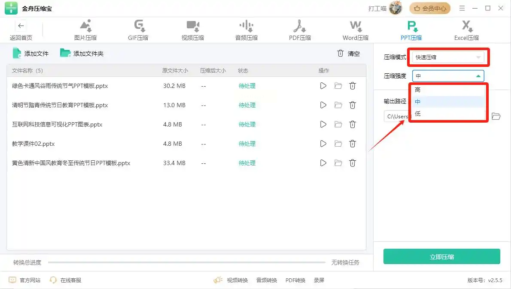Click 无转换任务 status text
Screen dimensions: 511x289
point(345,262)
